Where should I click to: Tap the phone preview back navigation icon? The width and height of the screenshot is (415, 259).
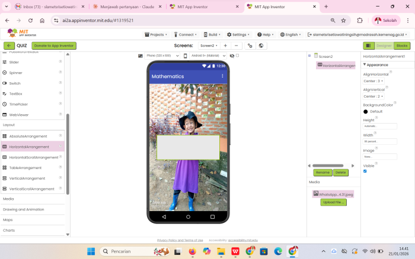pos(164,217)
